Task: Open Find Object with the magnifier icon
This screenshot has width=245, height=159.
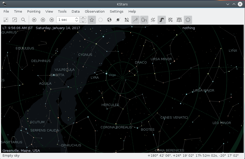Action: (23, 20)
